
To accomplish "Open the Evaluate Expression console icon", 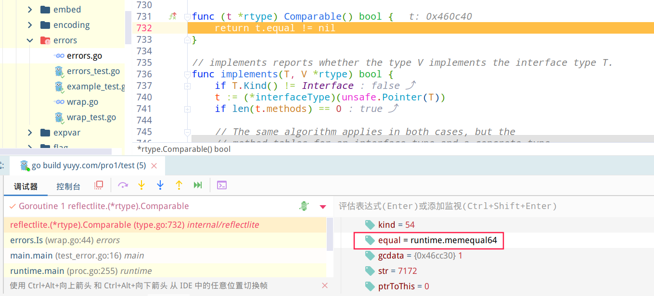I will (x=221, y=185).
